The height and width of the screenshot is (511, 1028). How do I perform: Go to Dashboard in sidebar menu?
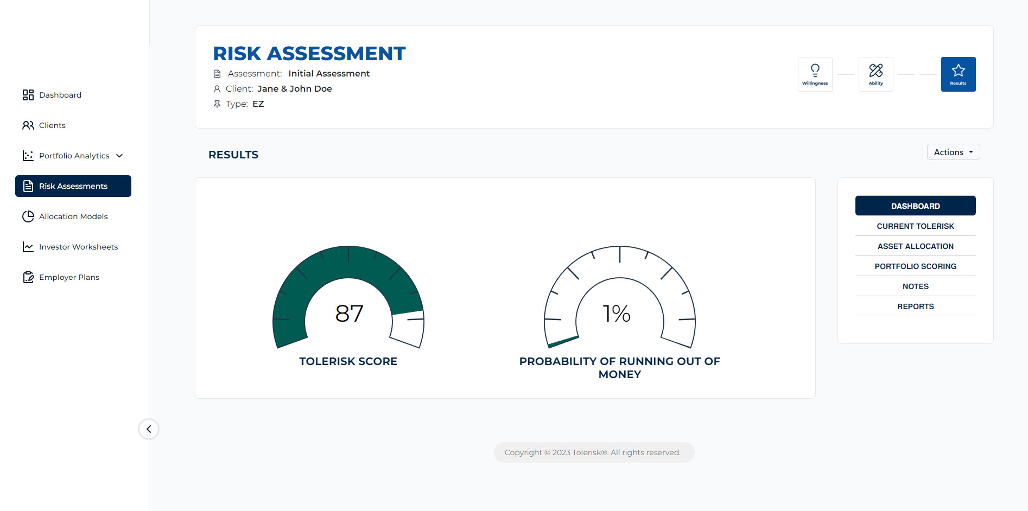pos(73,95)
